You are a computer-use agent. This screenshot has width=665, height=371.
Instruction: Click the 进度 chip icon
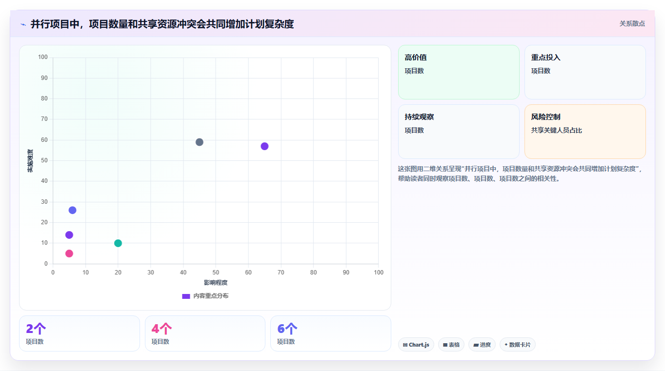pos(476,345)
